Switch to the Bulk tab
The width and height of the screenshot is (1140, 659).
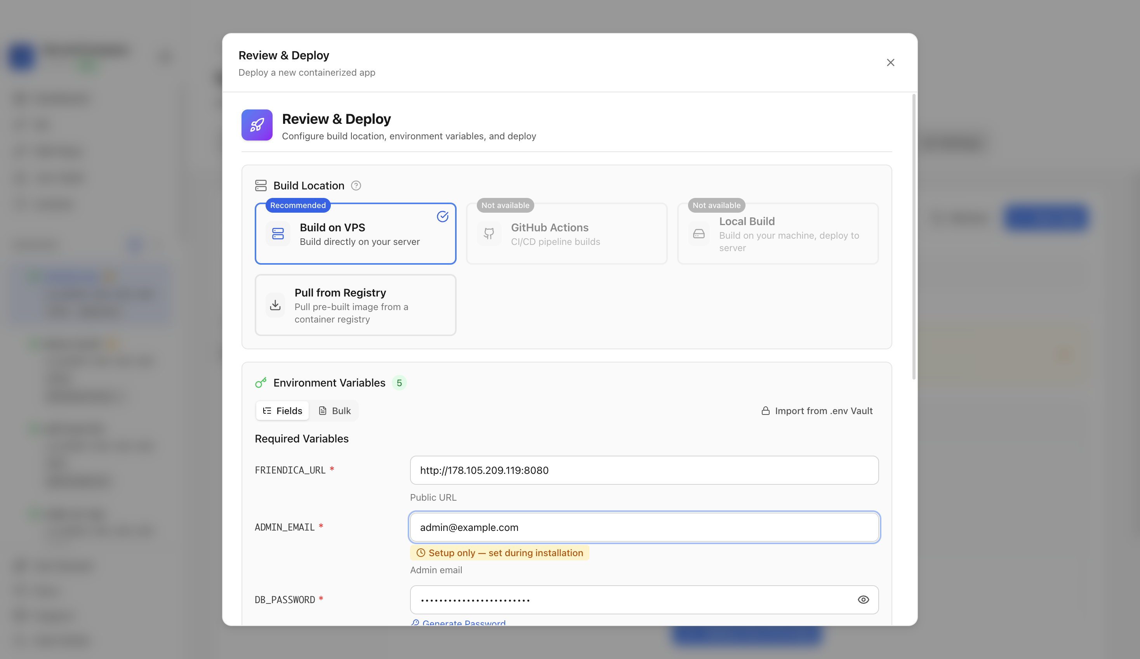(x=335, y=411)
